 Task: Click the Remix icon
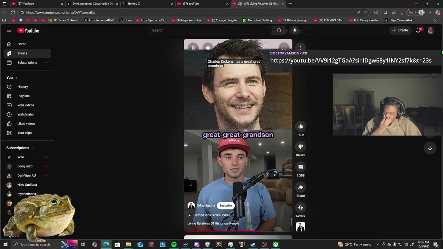coord(300,207)
